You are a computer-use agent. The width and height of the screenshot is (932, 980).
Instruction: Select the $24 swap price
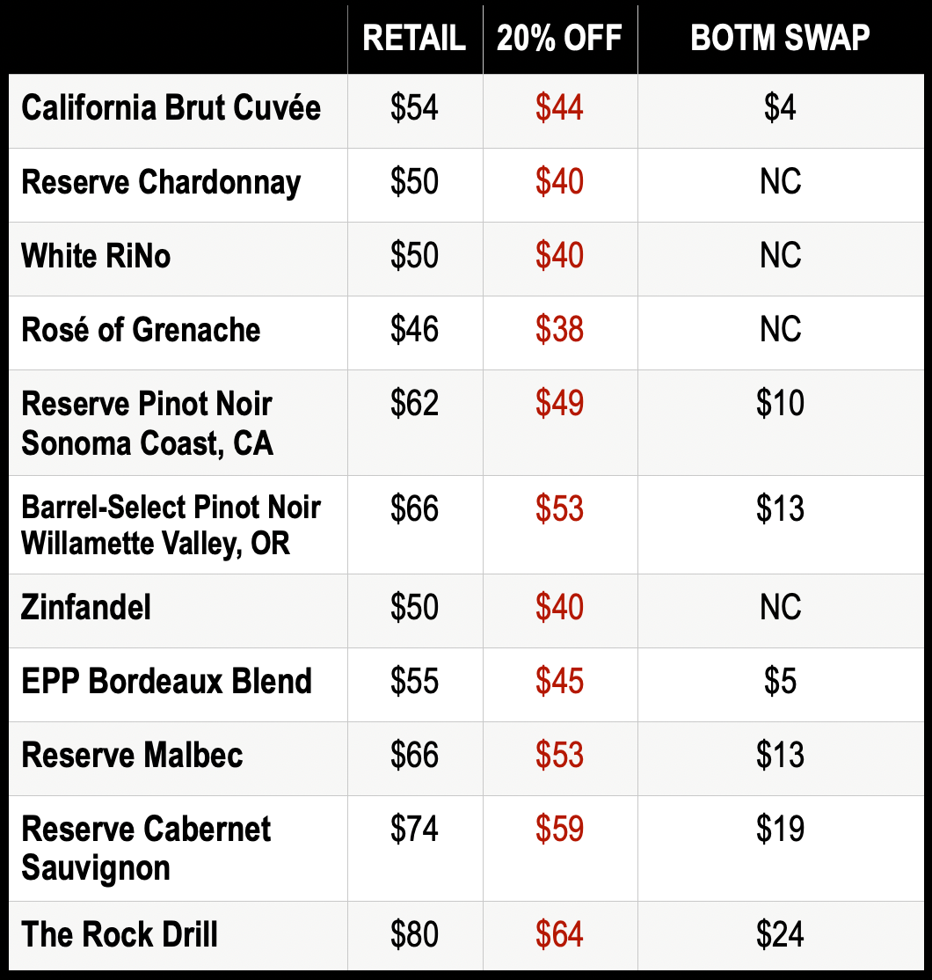[x=780, y=934]
